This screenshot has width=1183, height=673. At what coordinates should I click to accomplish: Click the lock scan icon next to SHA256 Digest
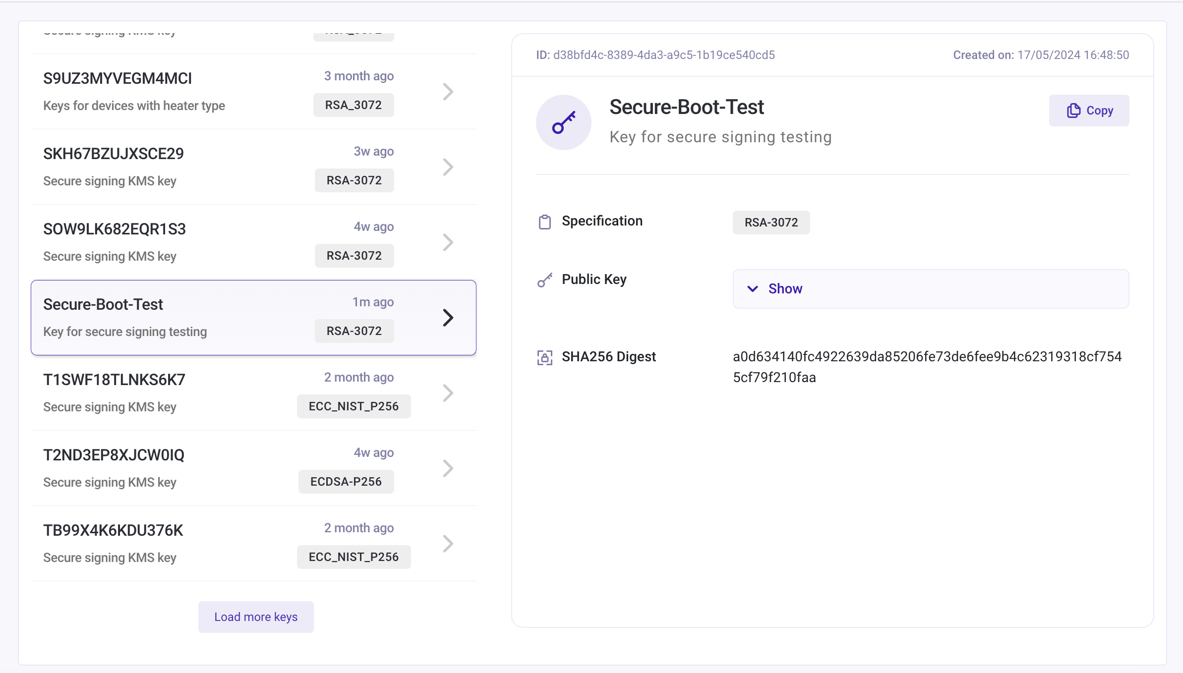(544, 357)
